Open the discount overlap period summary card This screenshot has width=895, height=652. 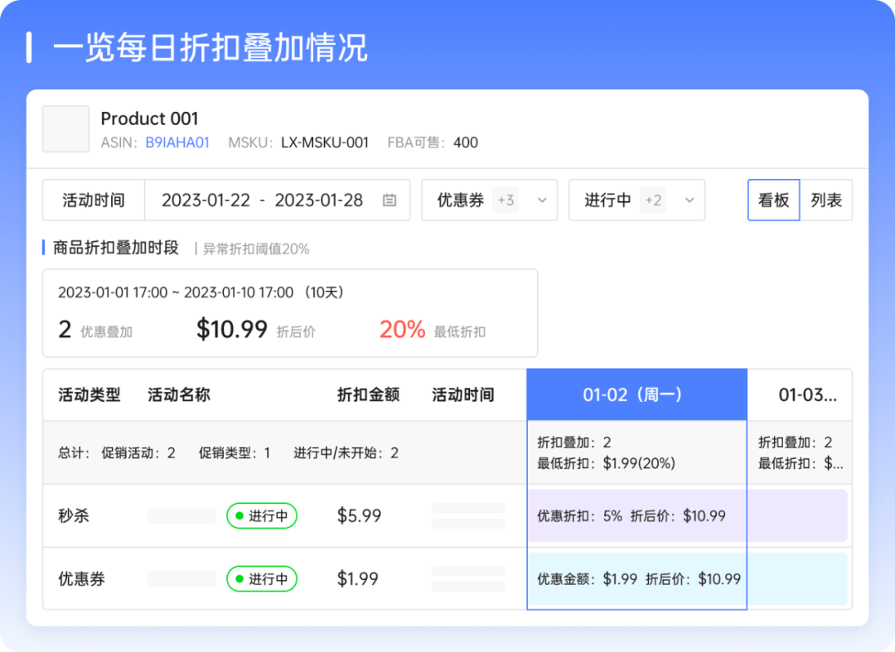(x=290, y=313)
